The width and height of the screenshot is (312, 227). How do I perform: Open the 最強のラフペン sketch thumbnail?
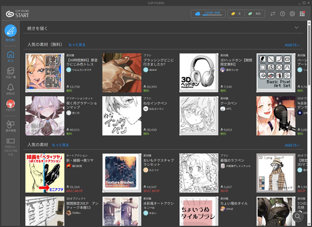(199, 173)
